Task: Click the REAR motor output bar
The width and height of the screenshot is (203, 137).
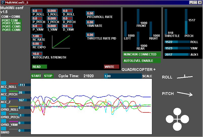Action: click(x=138, y=39)
